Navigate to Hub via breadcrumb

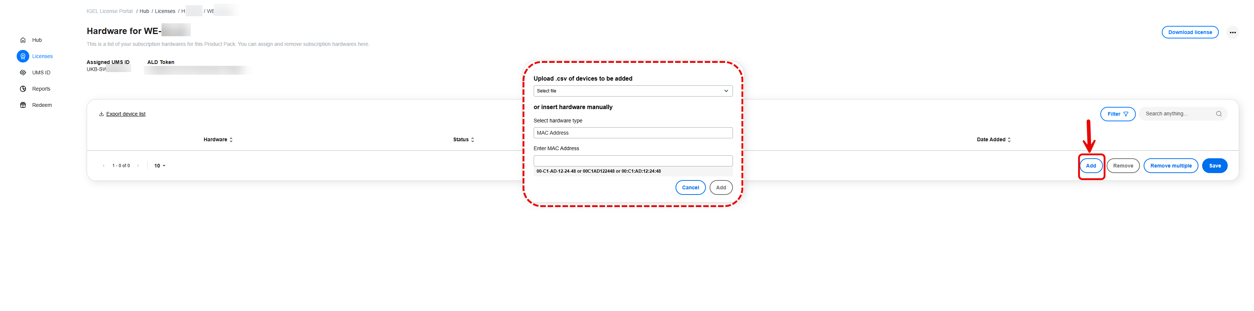tap(144, 11)
